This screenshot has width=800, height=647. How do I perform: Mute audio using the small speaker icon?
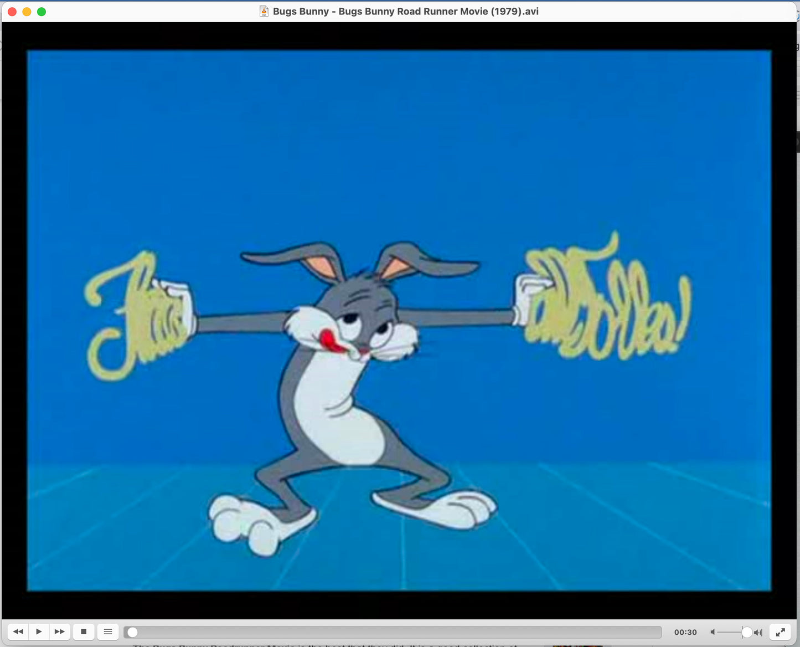click(x=714, y=632)
